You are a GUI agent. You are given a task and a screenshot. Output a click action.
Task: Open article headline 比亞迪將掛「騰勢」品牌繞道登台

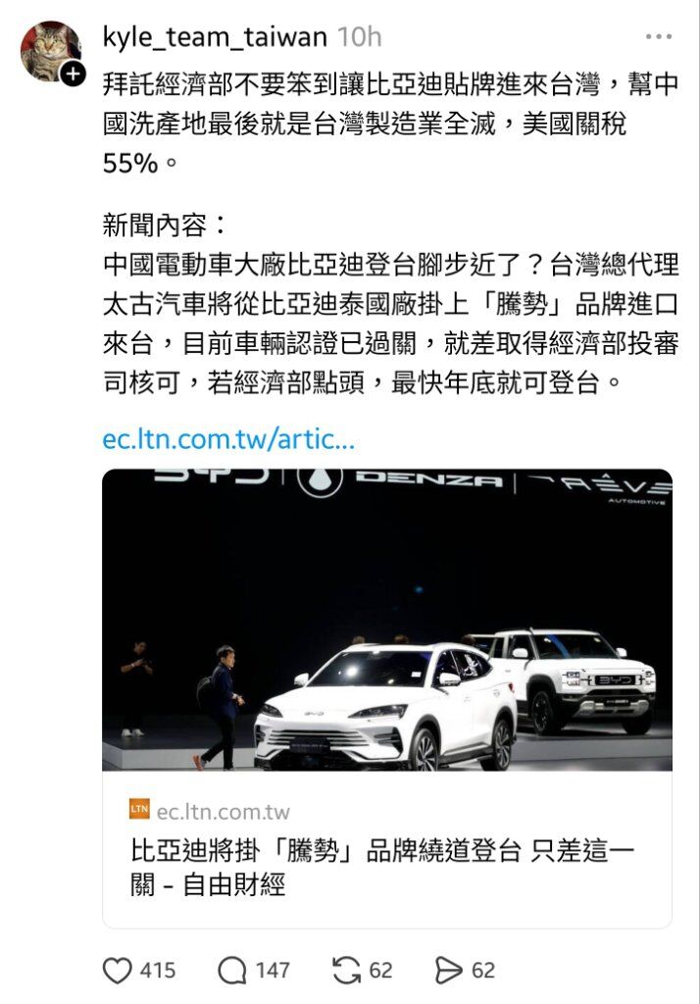tap(382, 868)
